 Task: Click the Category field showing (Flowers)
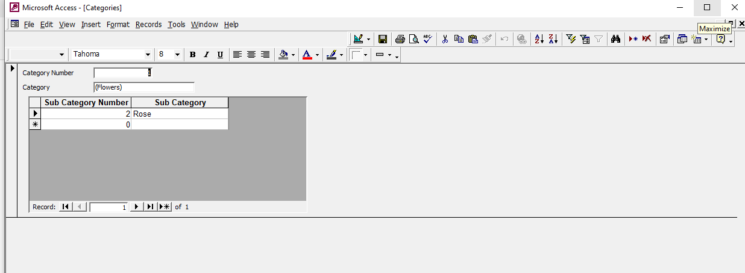coord(144,87)
